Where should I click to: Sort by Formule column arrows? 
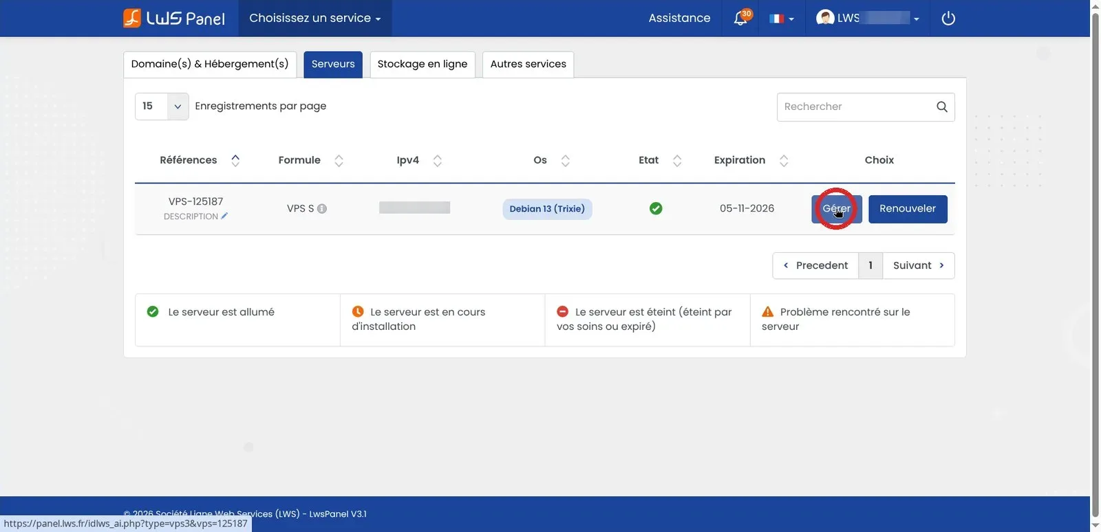click(339, 160)
